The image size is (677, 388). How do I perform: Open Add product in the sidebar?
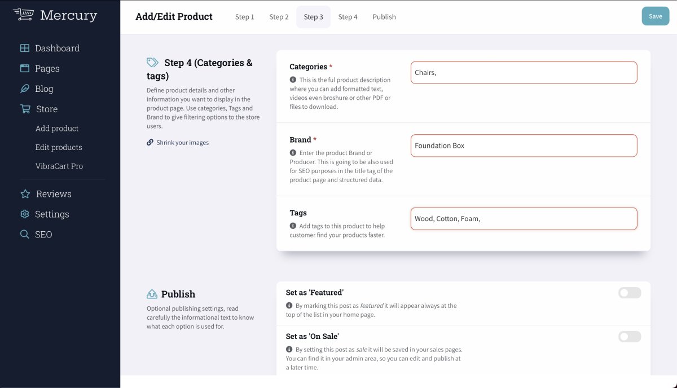click(x=57, y=128)
